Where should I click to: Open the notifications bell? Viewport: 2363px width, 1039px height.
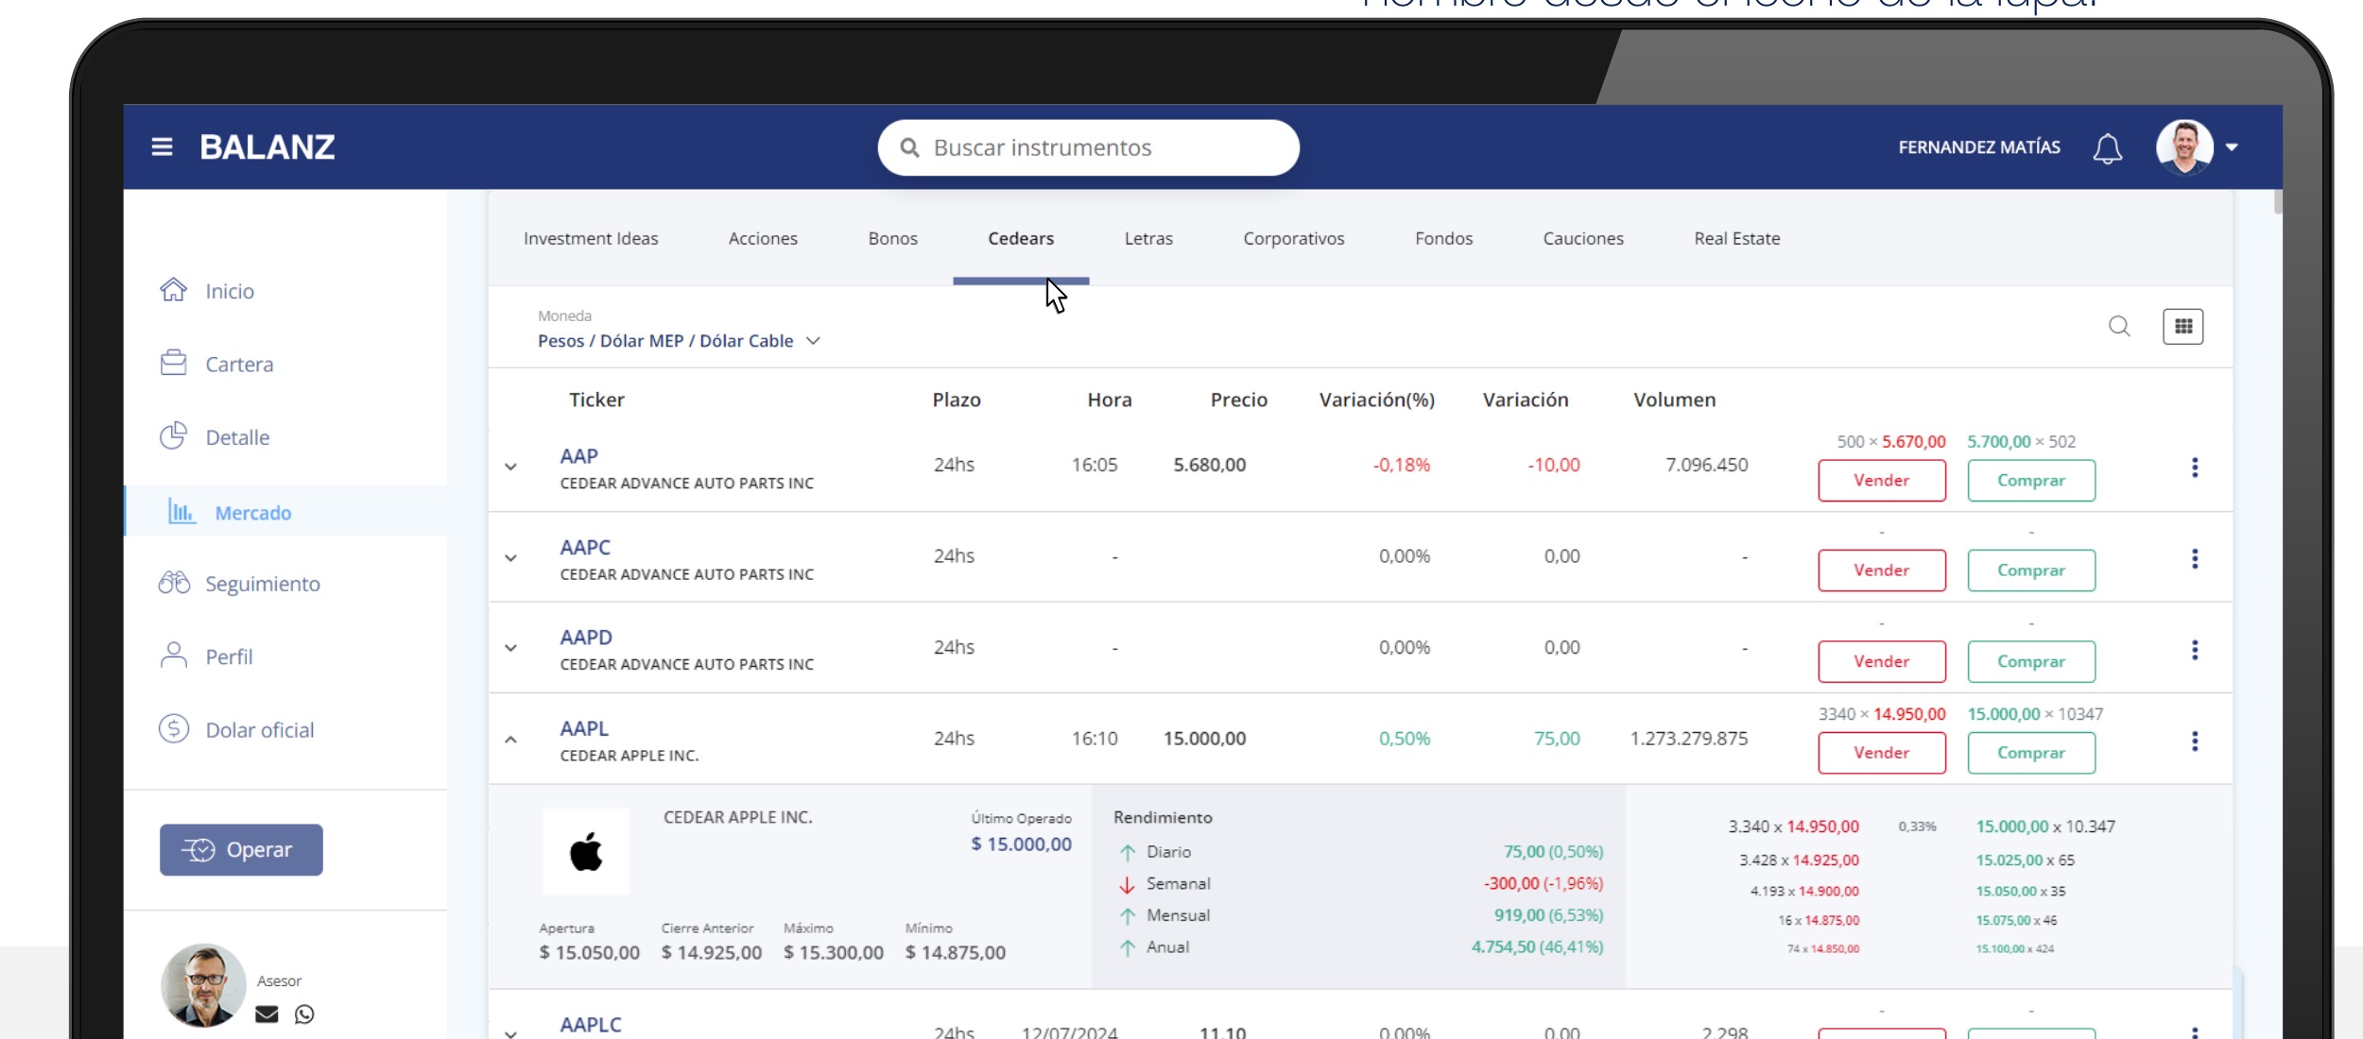coord(2107,148)
